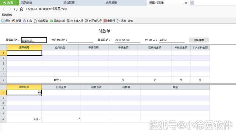The width and height of the screenshot is (236, 132).
Task: Click 向上插入行 insert row above
Action: point(75,21)
